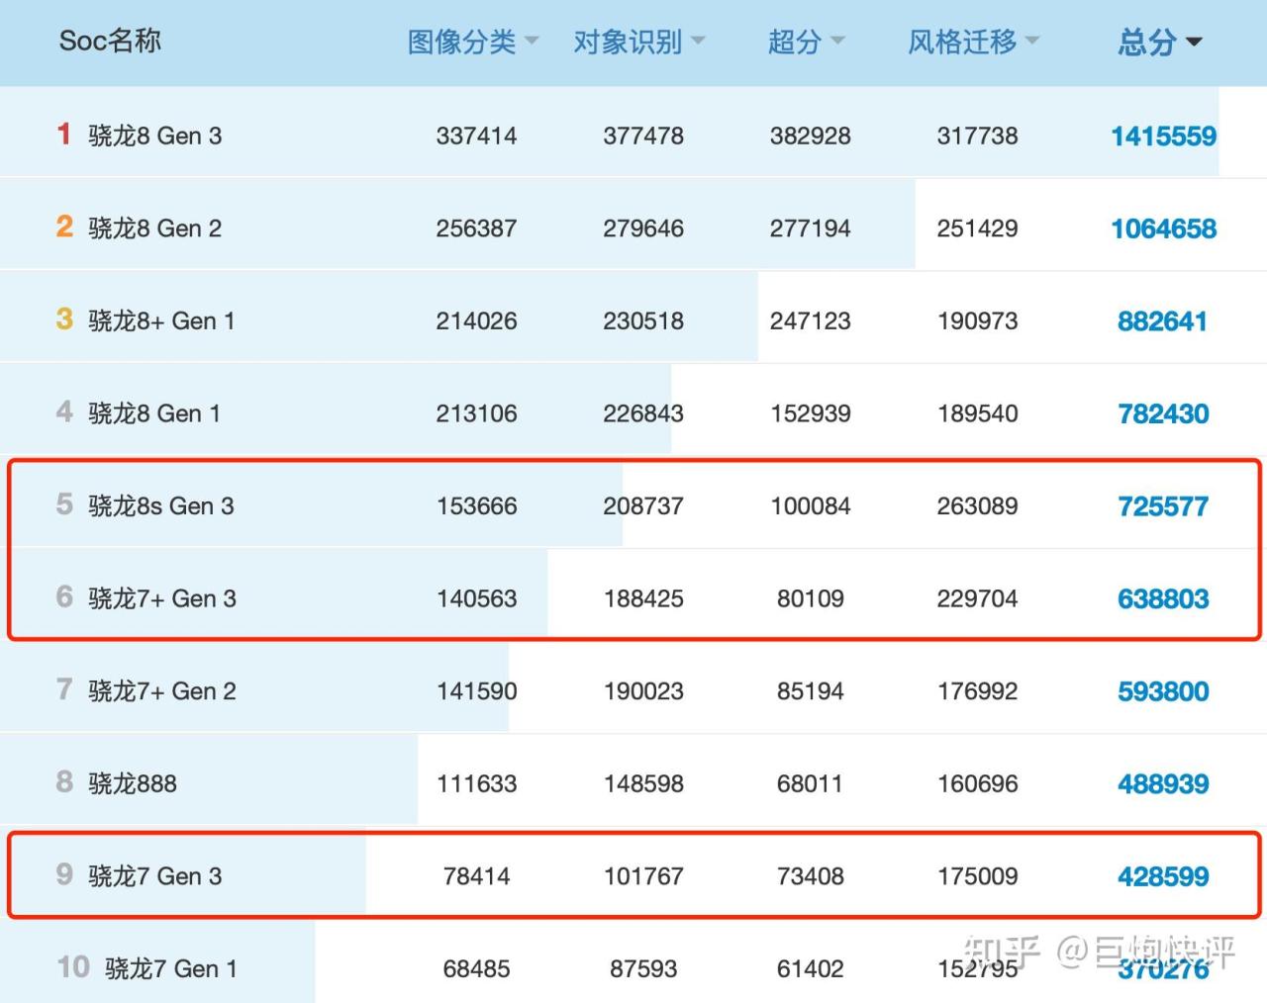This screenshot has width=1267, height=1003.
Task: Select the 骁龙7 Gen 3 chip name
Action: click(x=155, y=875)
